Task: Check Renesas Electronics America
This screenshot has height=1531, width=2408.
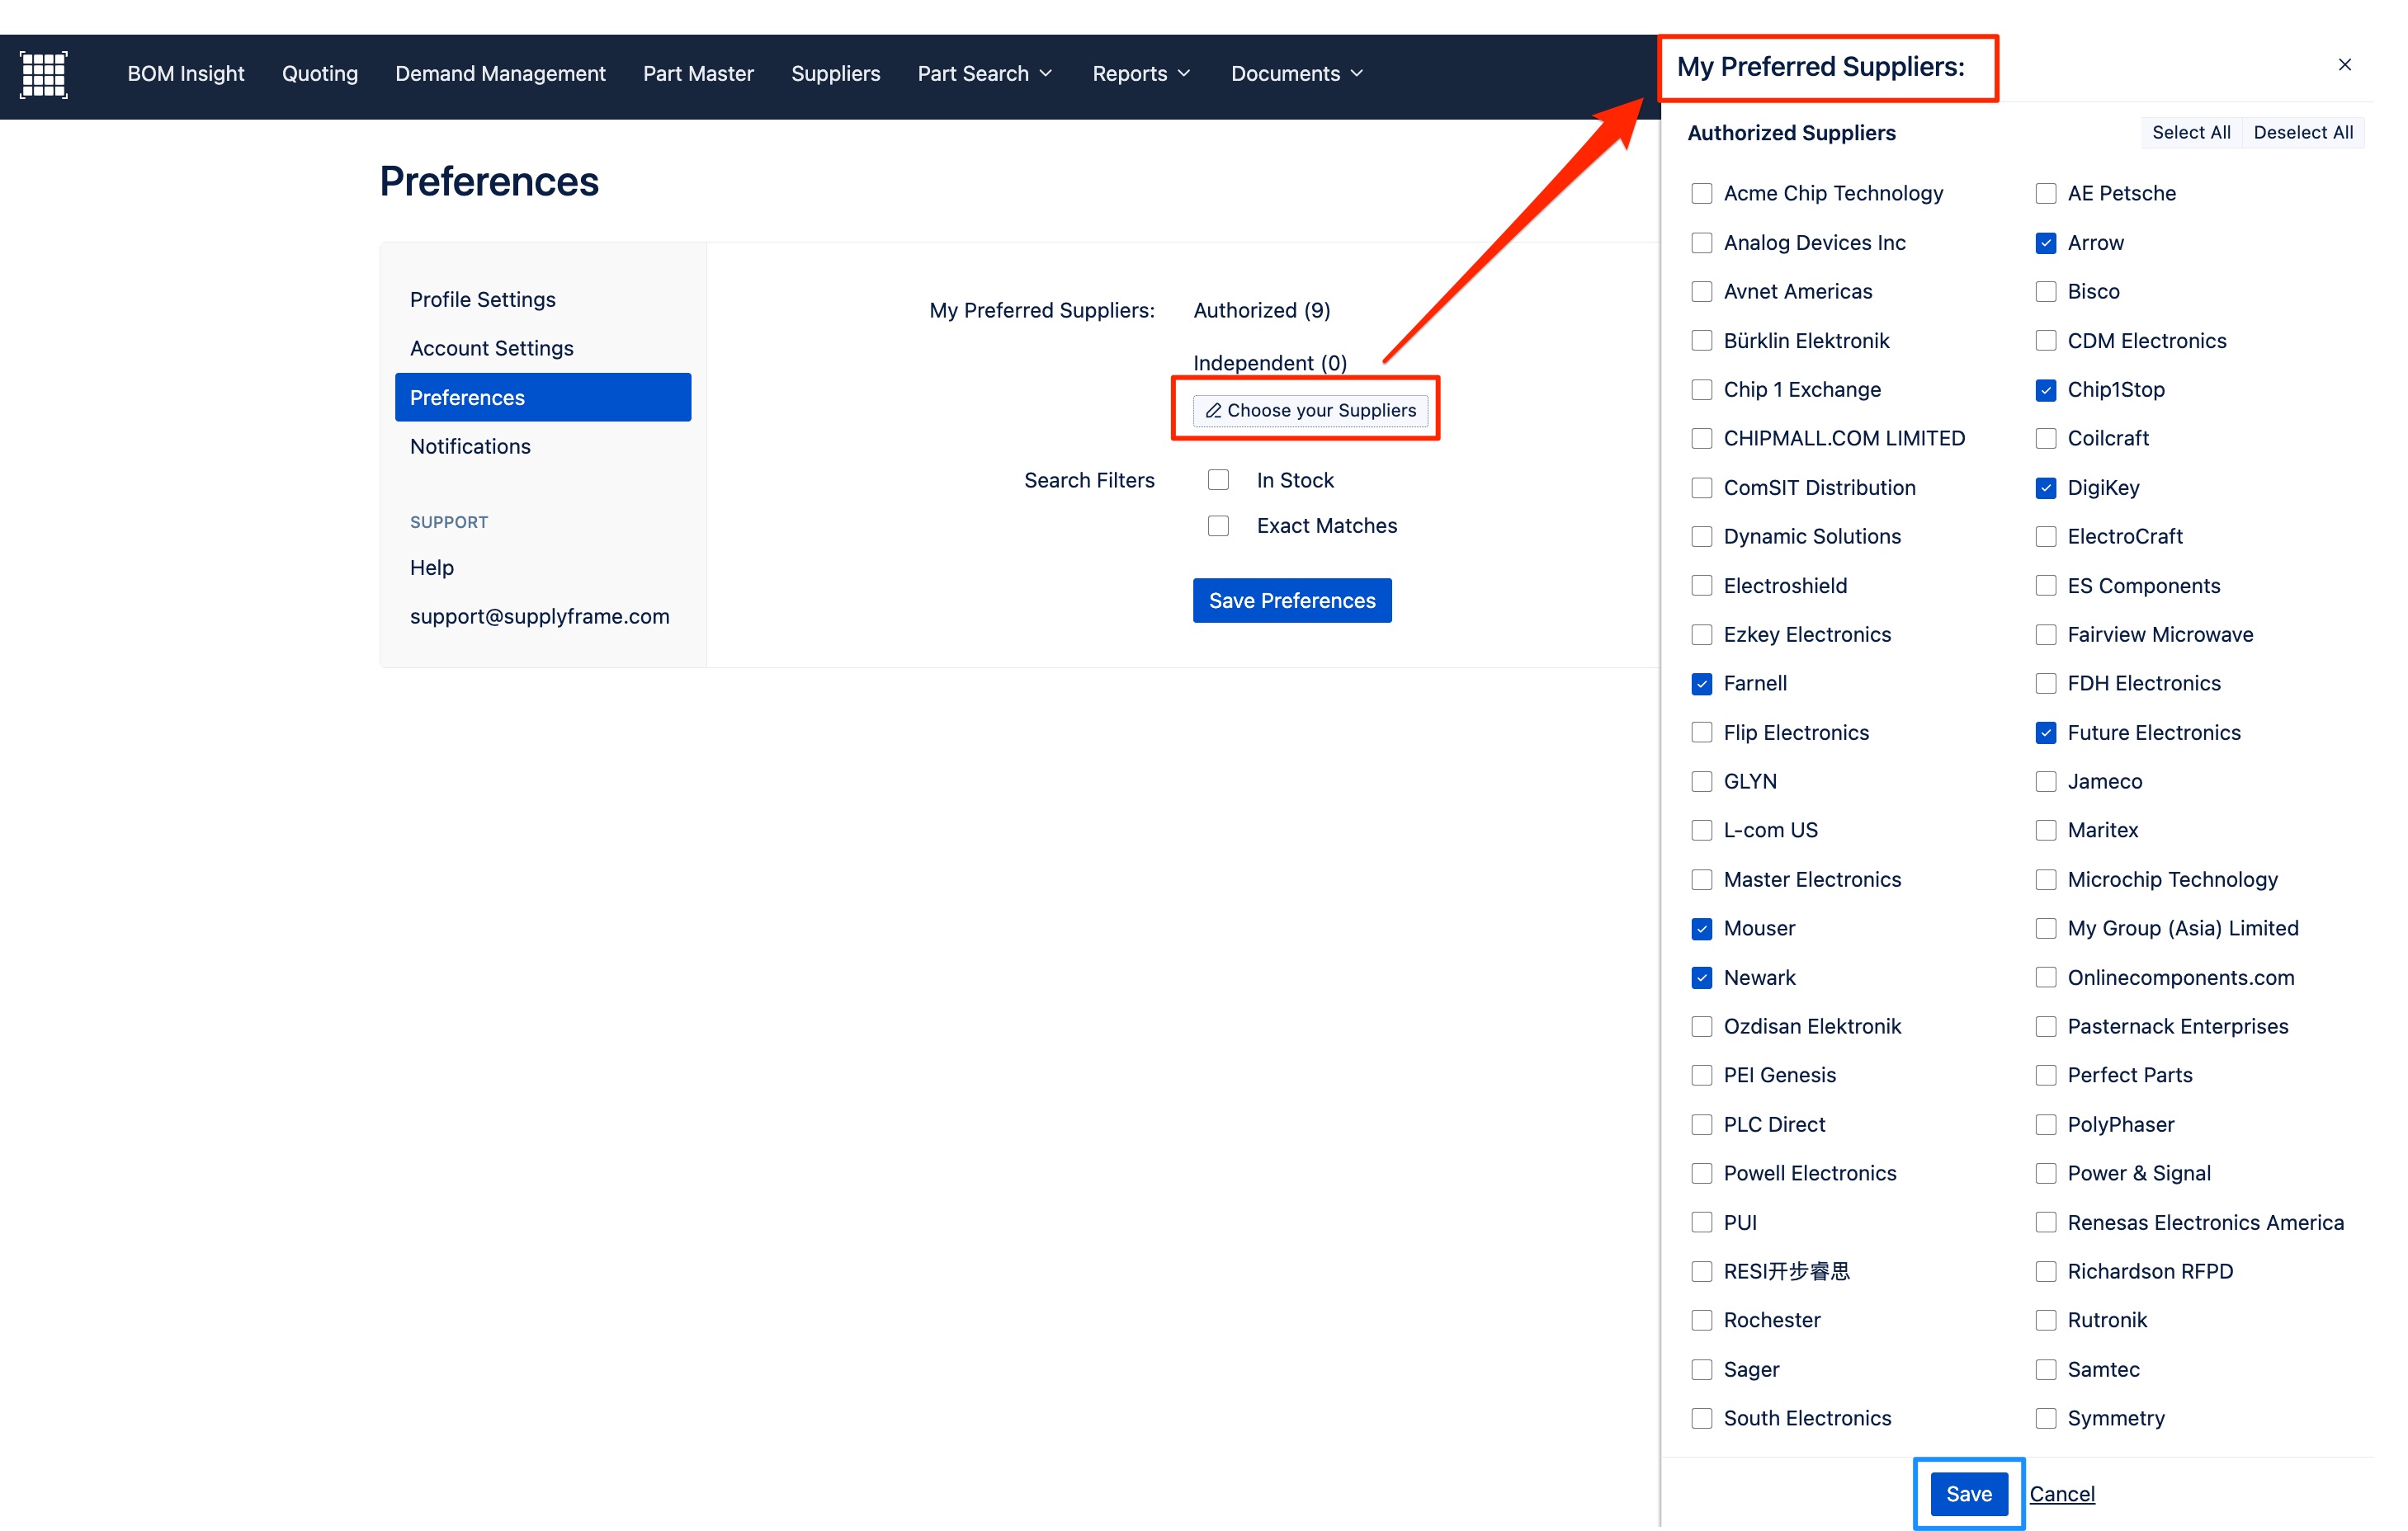Action: pyautogui.click(x=2045, y=1221)
